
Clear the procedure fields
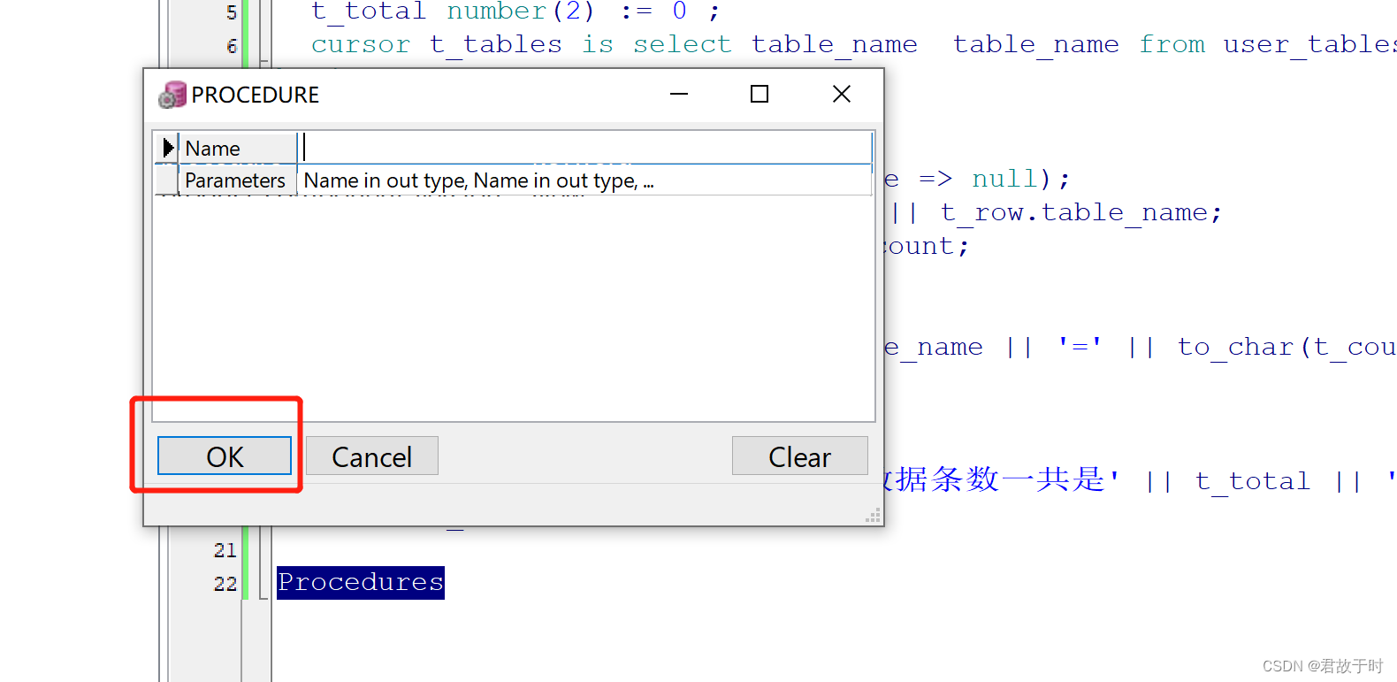pyautogui.click(x=799, y=456)
